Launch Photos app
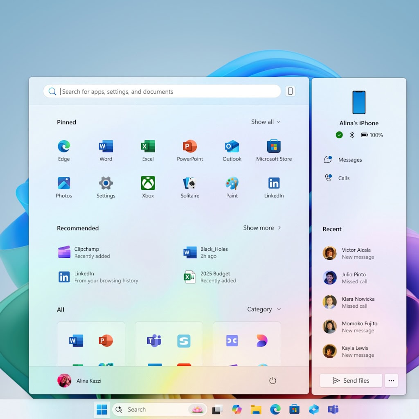419x419 pixels. point(64,187)
